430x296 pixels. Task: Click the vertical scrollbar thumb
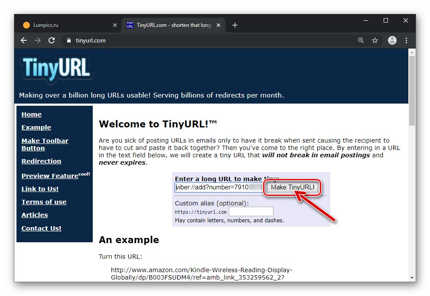click(x=412, y=91)
